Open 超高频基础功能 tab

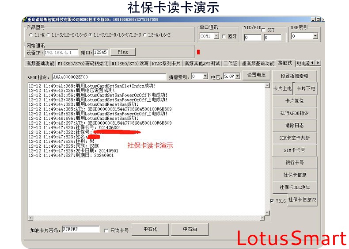point(258,64)
